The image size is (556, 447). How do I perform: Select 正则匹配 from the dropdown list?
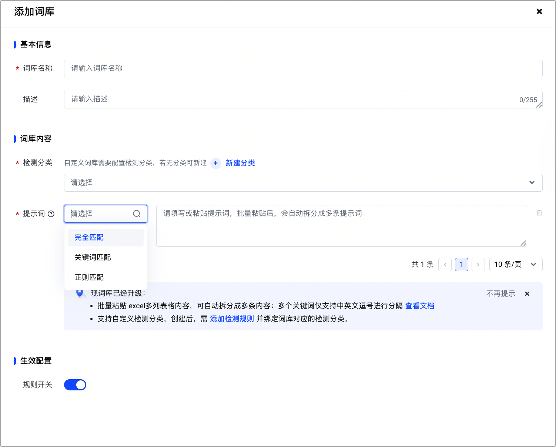pos(105,278)
